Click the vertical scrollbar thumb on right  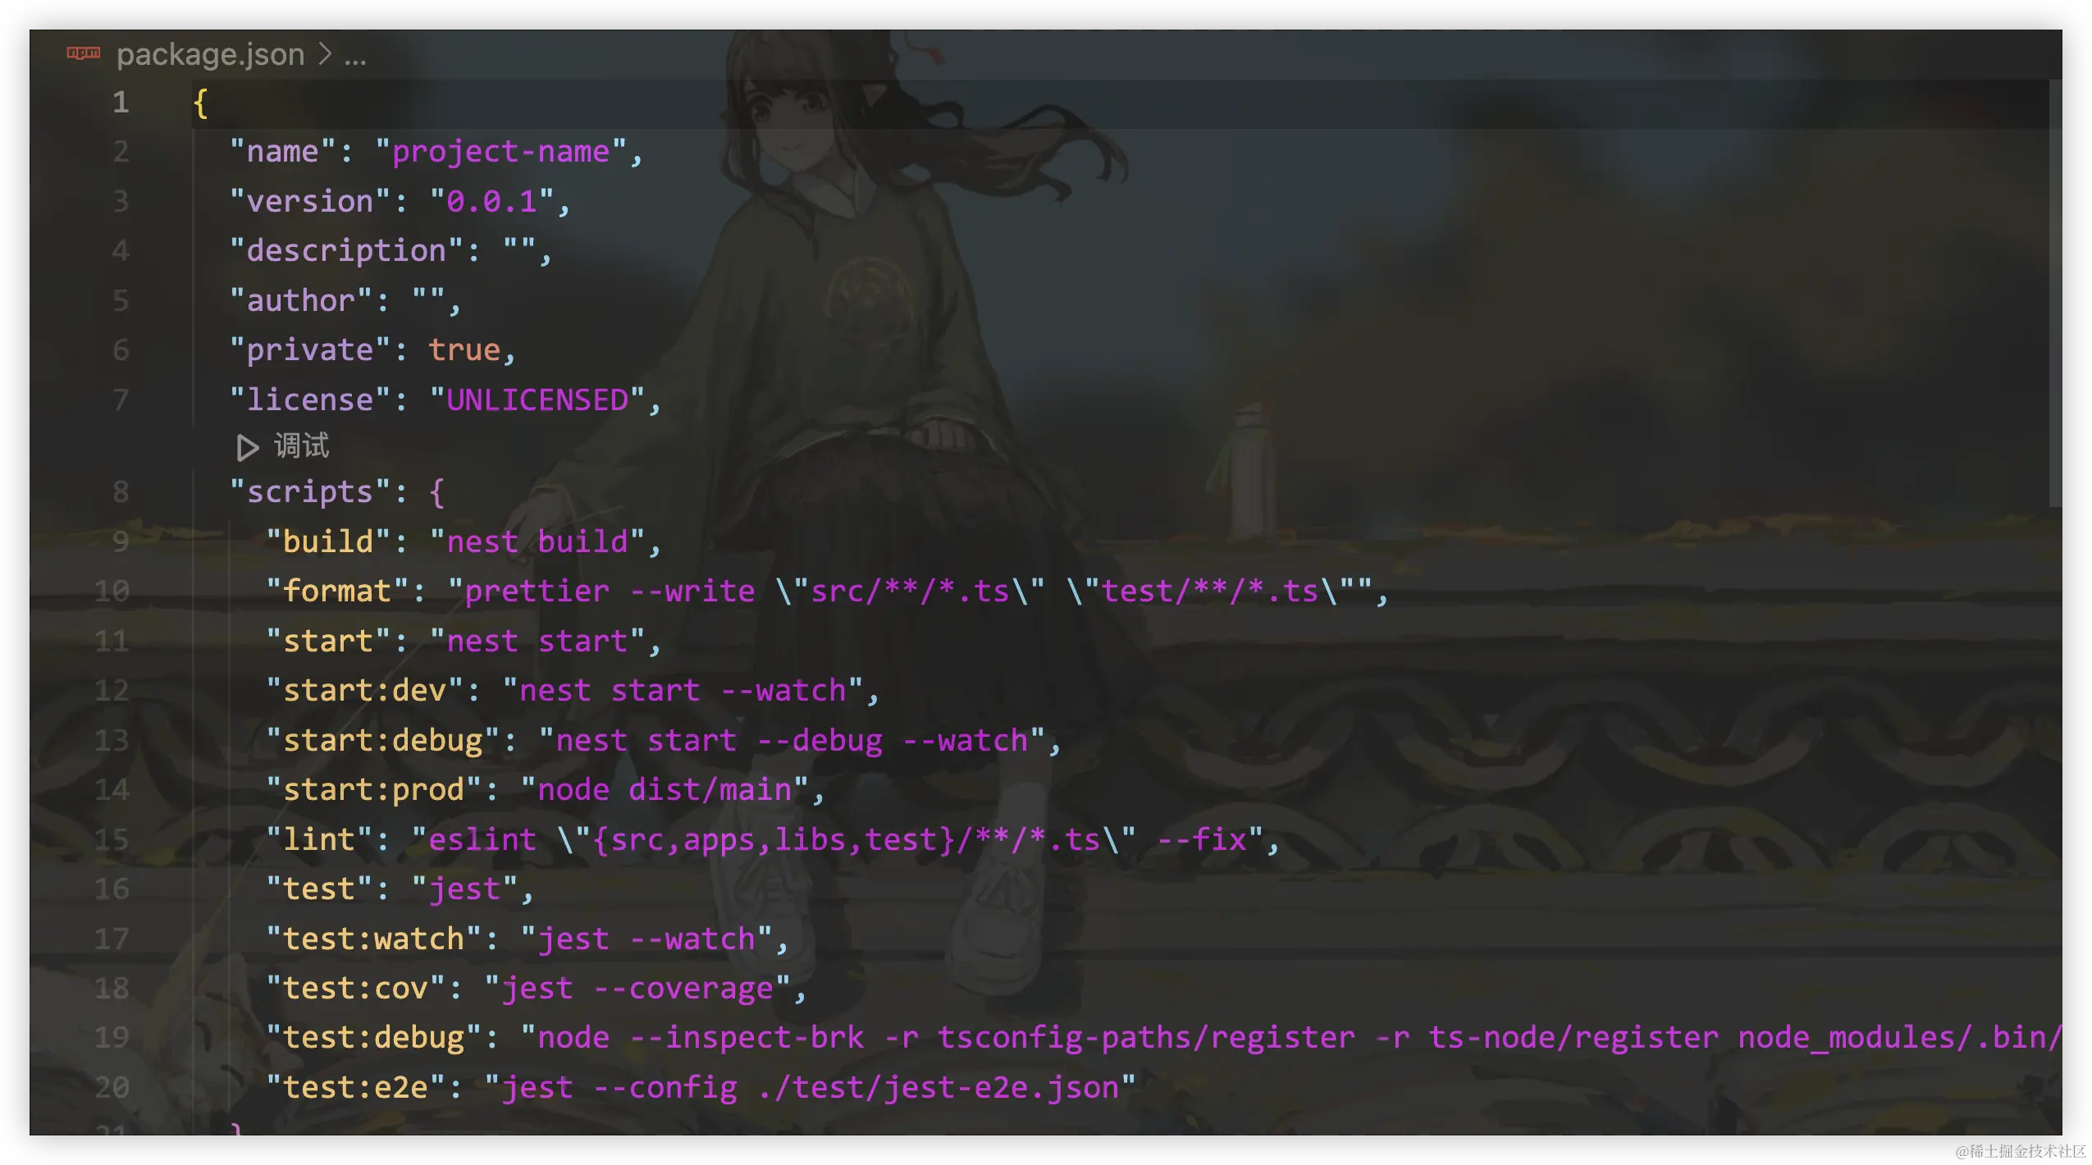pos(2054,291)
